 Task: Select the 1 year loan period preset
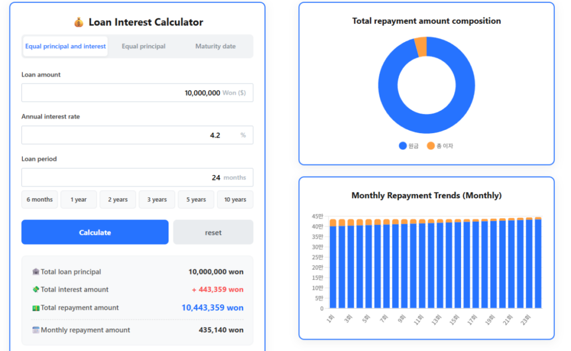point(79,199)
